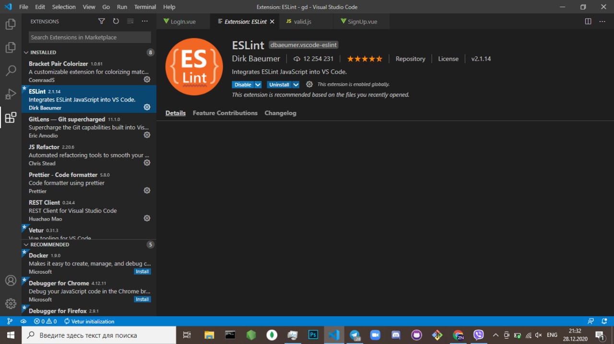Open the Search view in activity bar
Image resolution: width=614 pixels, height=344 pixels.
(11, 71)
